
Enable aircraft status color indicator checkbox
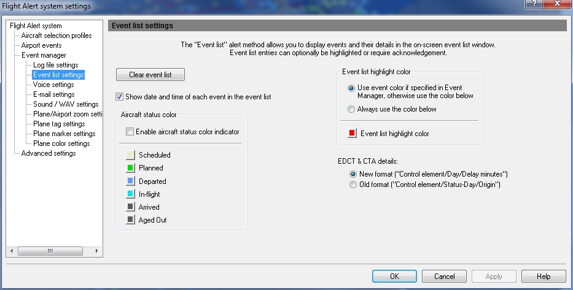point(130,132)
